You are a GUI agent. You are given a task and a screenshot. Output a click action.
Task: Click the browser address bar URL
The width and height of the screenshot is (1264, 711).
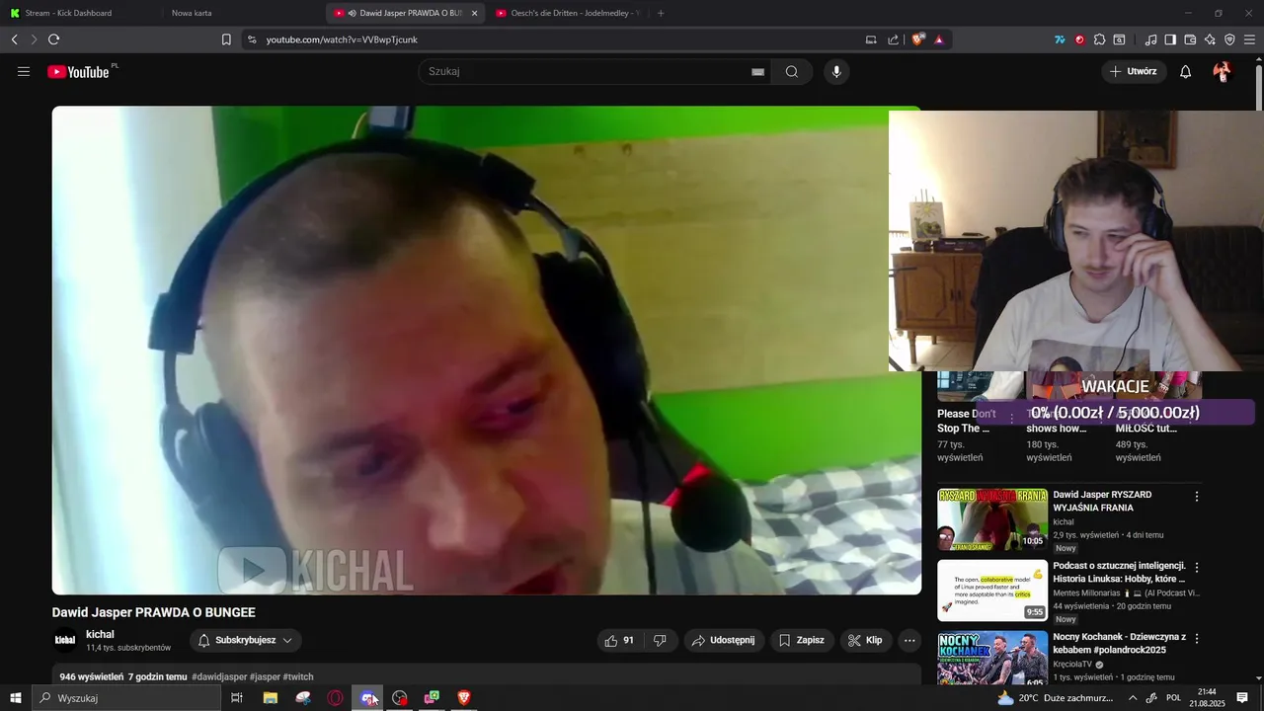(x=342, y=39)
